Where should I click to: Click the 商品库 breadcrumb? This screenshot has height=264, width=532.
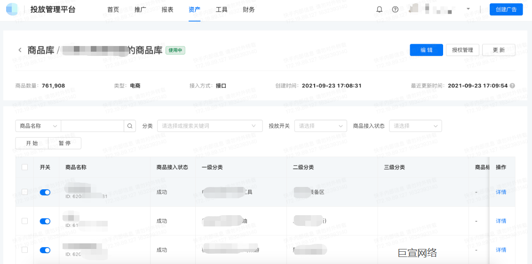[x=41, y=50]
